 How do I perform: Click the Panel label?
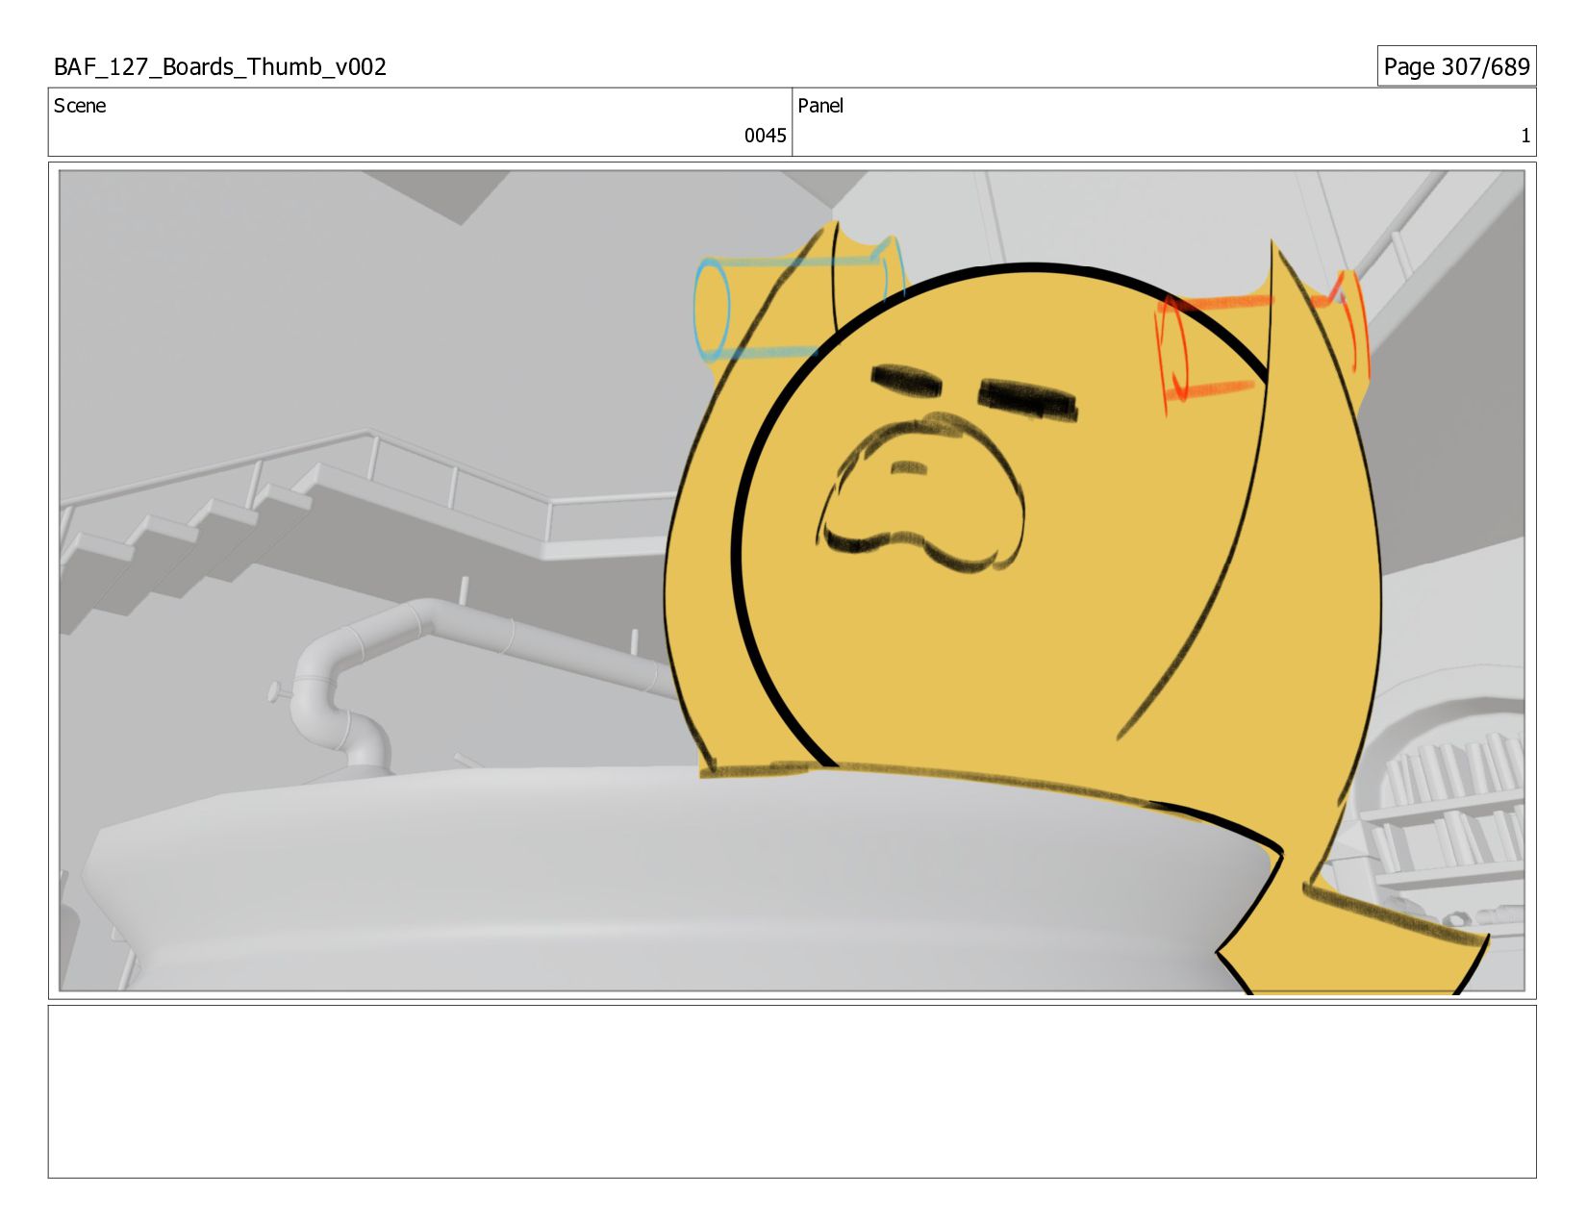click(x=820, y=106)
